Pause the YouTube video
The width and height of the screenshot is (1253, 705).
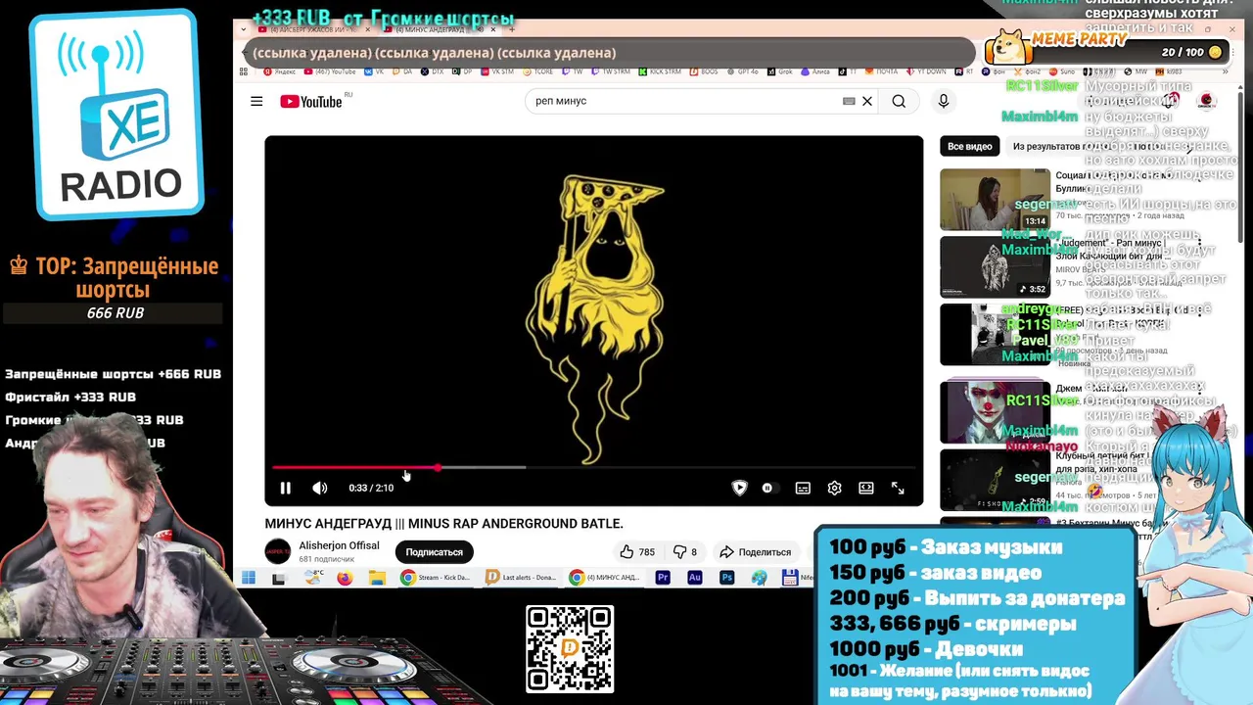(285, 488)
